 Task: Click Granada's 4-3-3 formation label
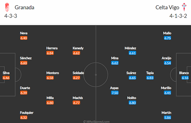[11, 16]
